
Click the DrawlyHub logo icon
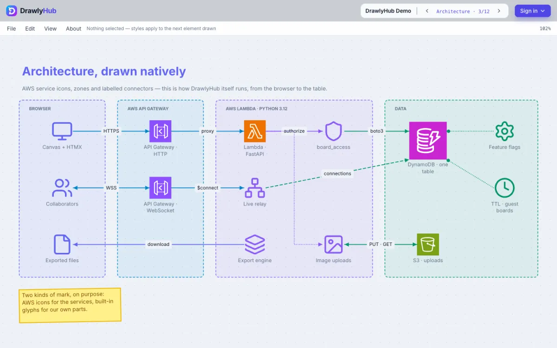click(x=12, y=11)
